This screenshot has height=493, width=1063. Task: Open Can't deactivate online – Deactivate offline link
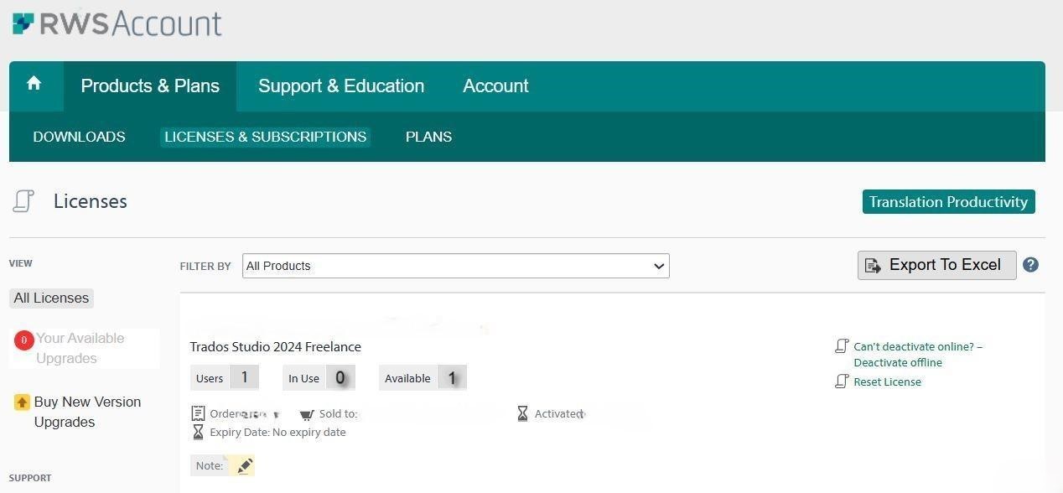(x=918, y=355)
